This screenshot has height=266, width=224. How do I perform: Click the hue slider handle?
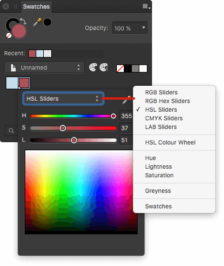point(113,116)
